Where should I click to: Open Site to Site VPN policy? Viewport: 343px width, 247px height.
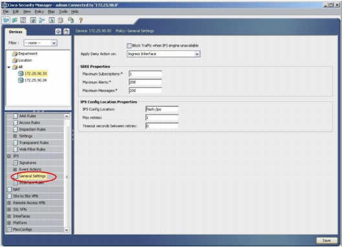25,196
